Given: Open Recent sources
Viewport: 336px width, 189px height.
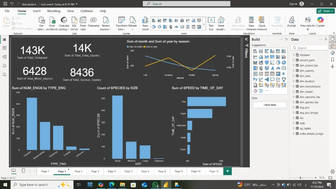Looking at the screenshot, I should click(106, 23).
